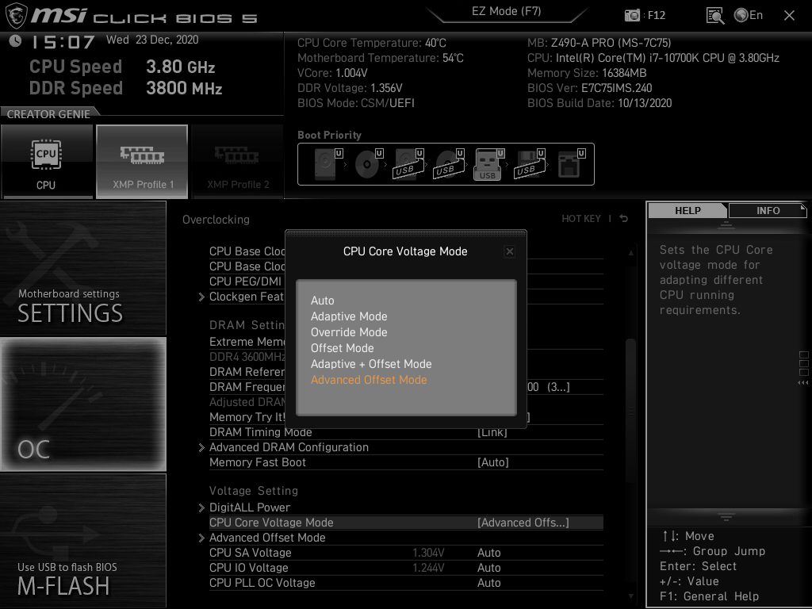Select the USB floppy boot device icon
This screenshot has height=609, width=812.
tap(530, 164)
